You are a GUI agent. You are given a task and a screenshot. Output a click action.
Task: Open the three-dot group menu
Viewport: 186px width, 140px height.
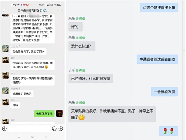pos(60,11)
